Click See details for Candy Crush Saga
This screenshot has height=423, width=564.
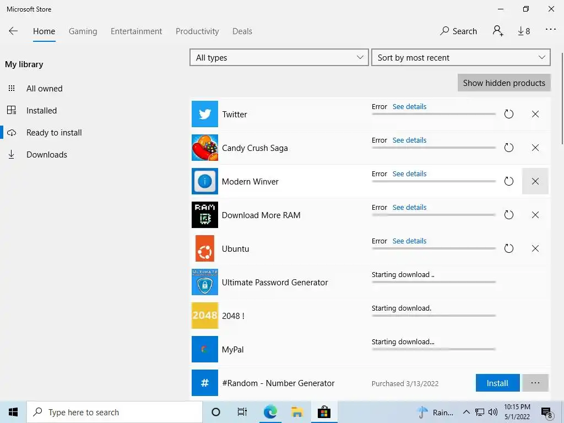tap(409, 140)
